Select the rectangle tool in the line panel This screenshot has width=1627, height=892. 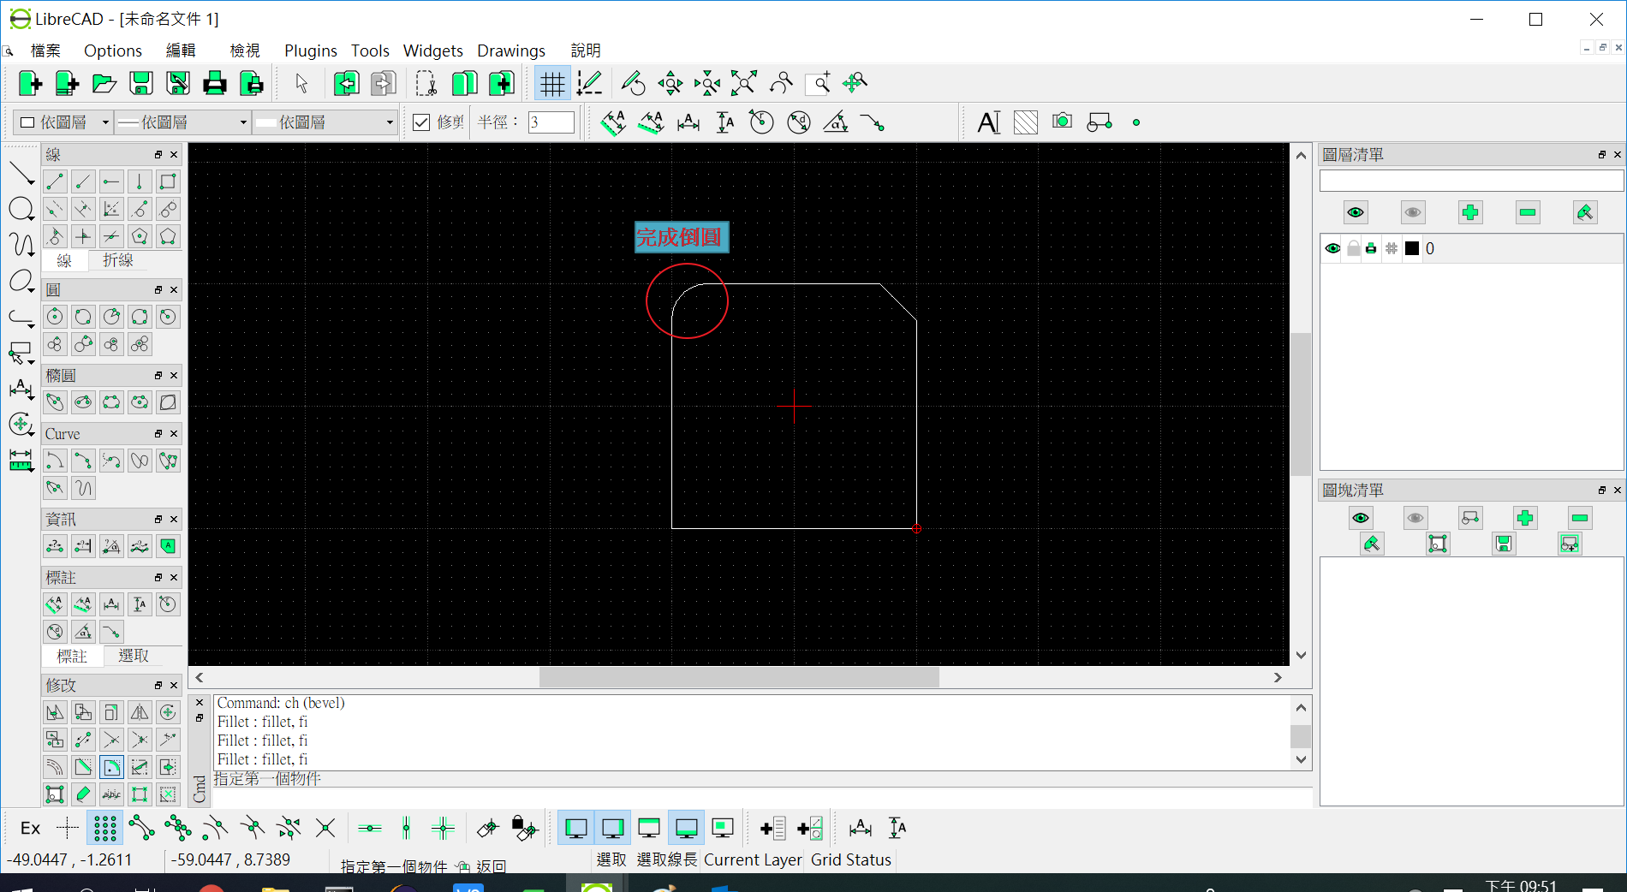click(168, 181)
